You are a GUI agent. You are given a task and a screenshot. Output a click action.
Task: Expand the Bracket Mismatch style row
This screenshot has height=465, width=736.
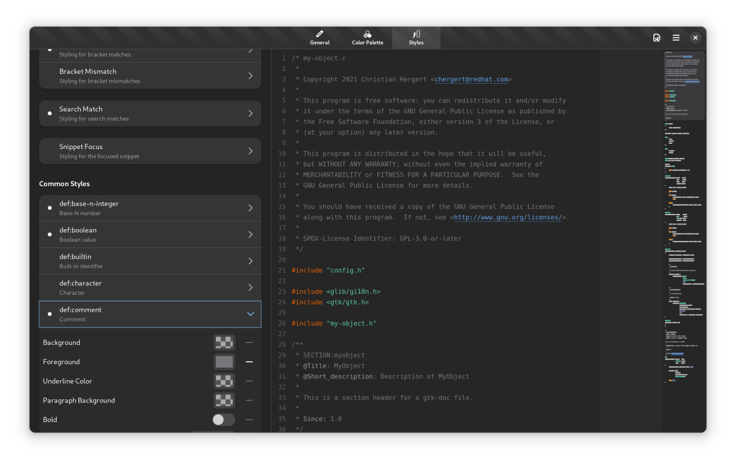150,76
